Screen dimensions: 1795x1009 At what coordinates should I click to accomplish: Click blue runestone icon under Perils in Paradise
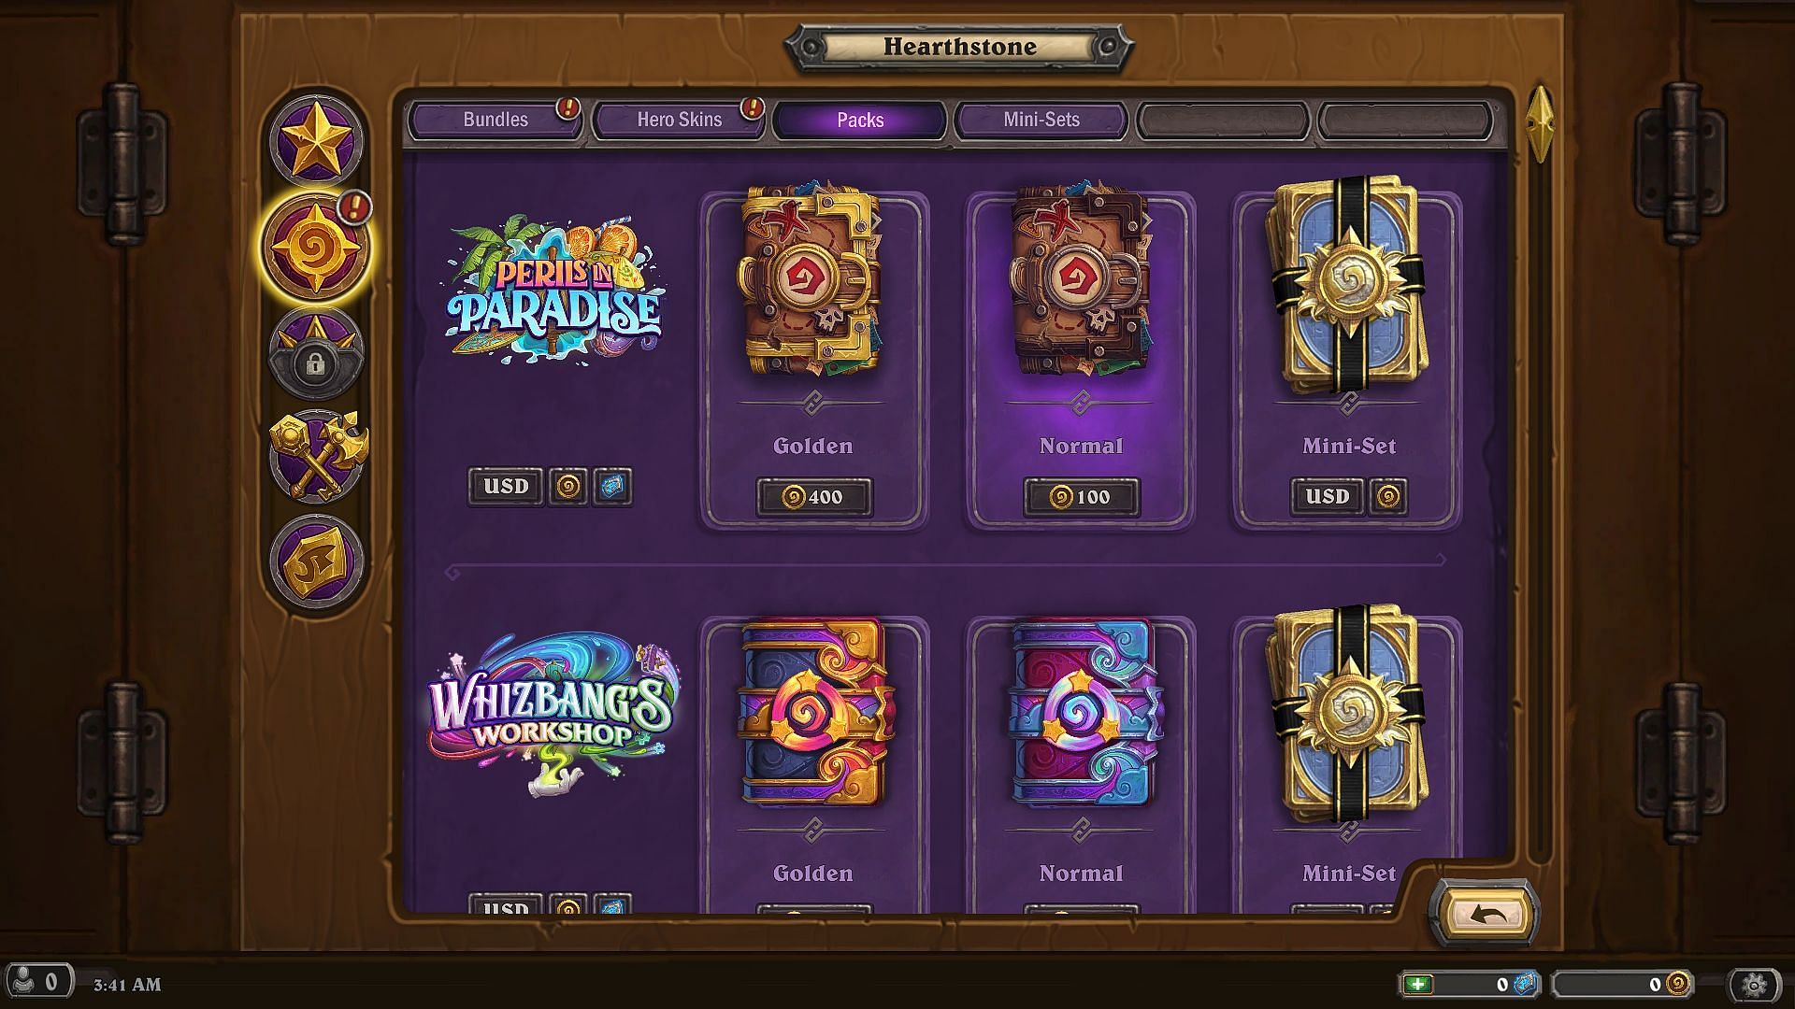click(x=612, y=487)
